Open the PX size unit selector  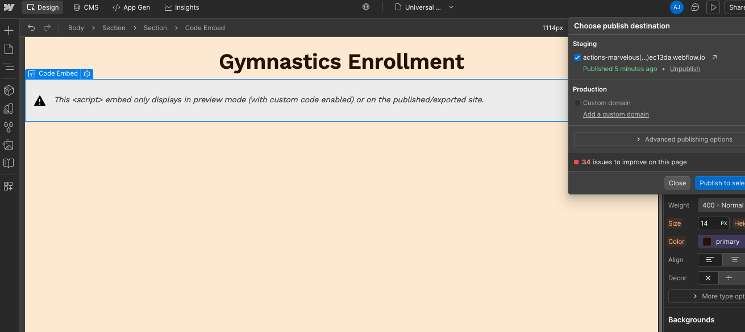pos(724,223)
